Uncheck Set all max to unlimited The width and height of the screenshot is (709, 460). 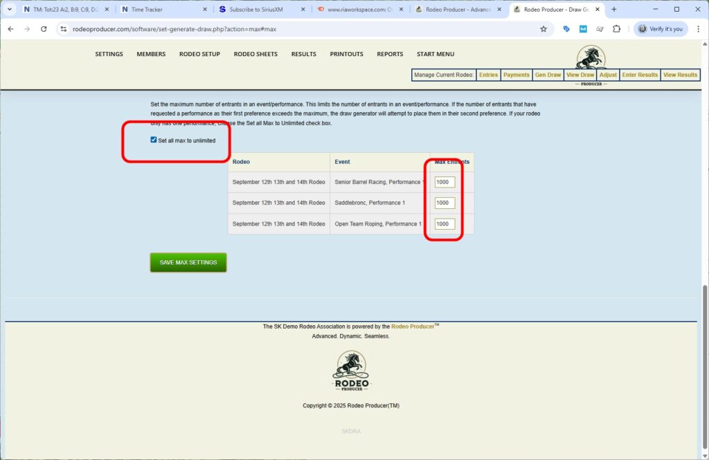coord(153,139)
